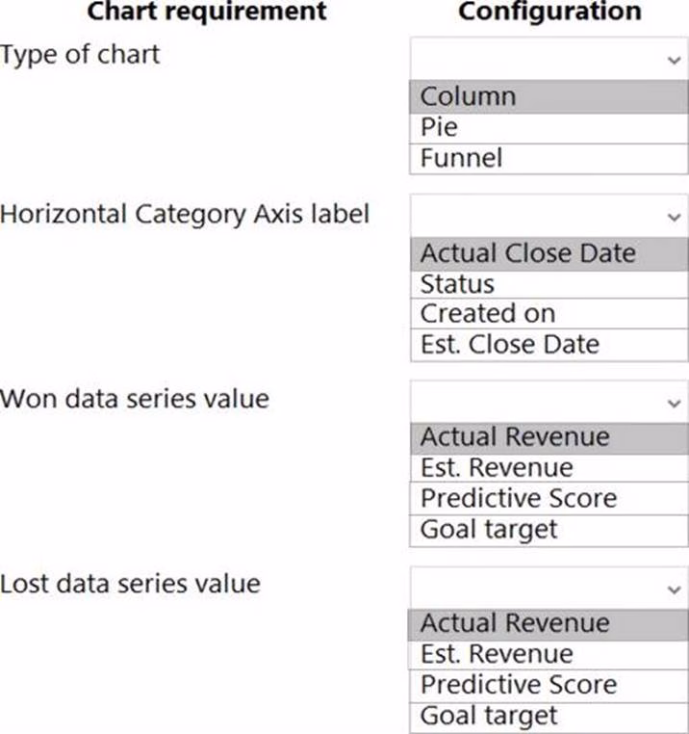Viewport: 689px width, 734px height.
Task: Choose Est. Revenue for Won series
Action: click(x=549, y=468)
